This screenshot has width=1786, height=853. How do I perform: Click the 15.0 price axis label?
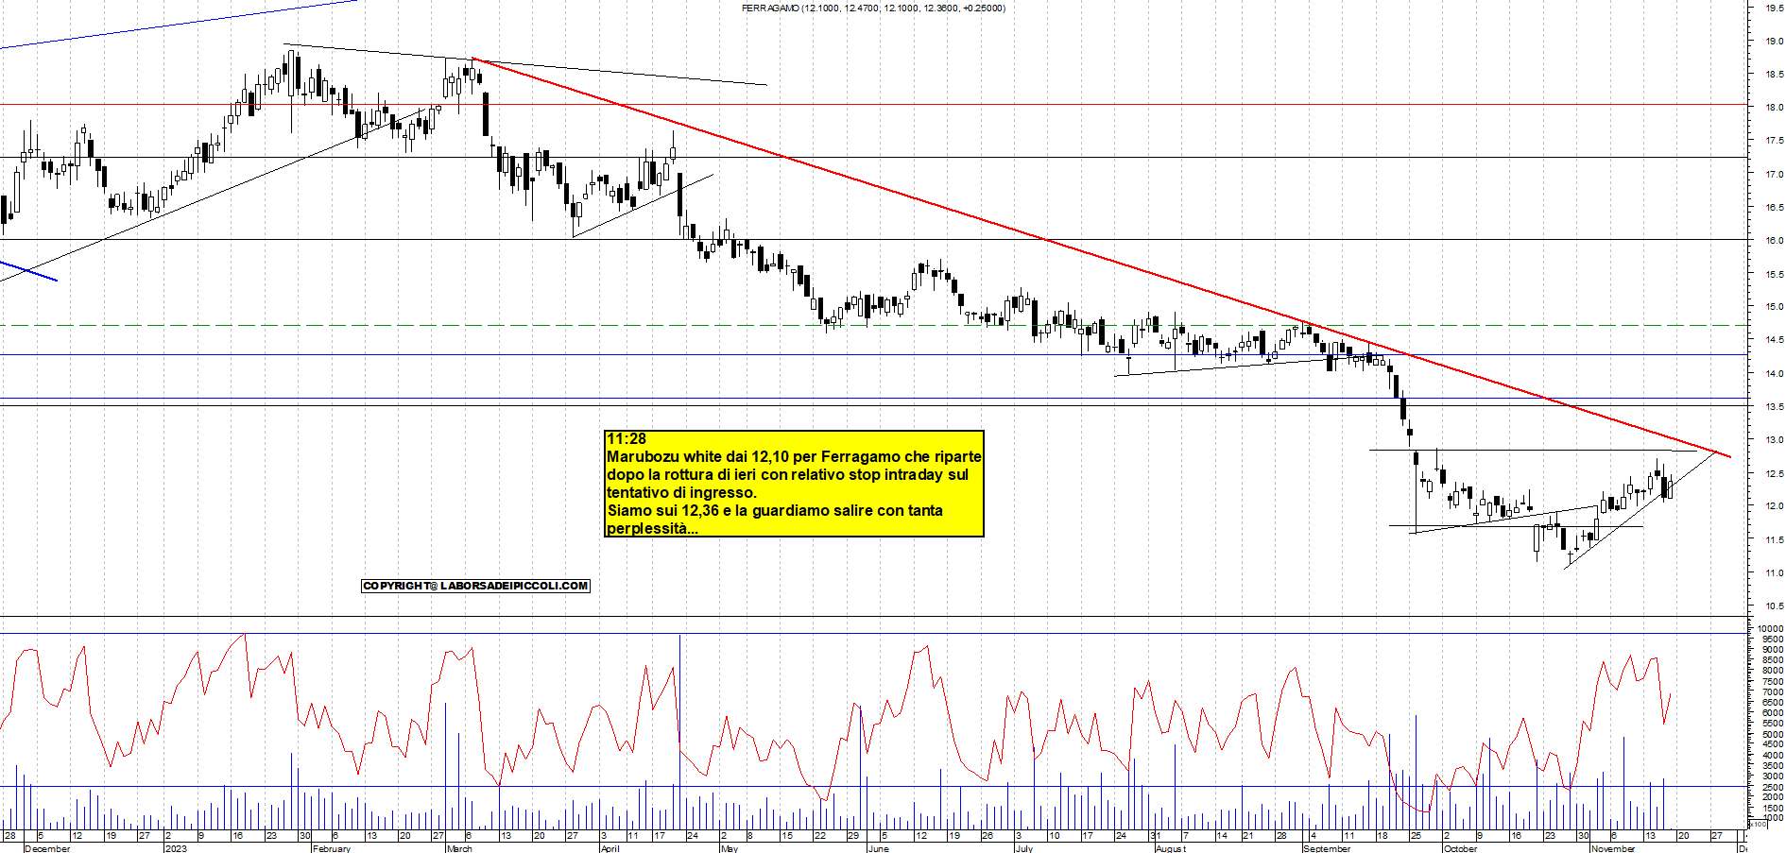[x=1774, y=306]
